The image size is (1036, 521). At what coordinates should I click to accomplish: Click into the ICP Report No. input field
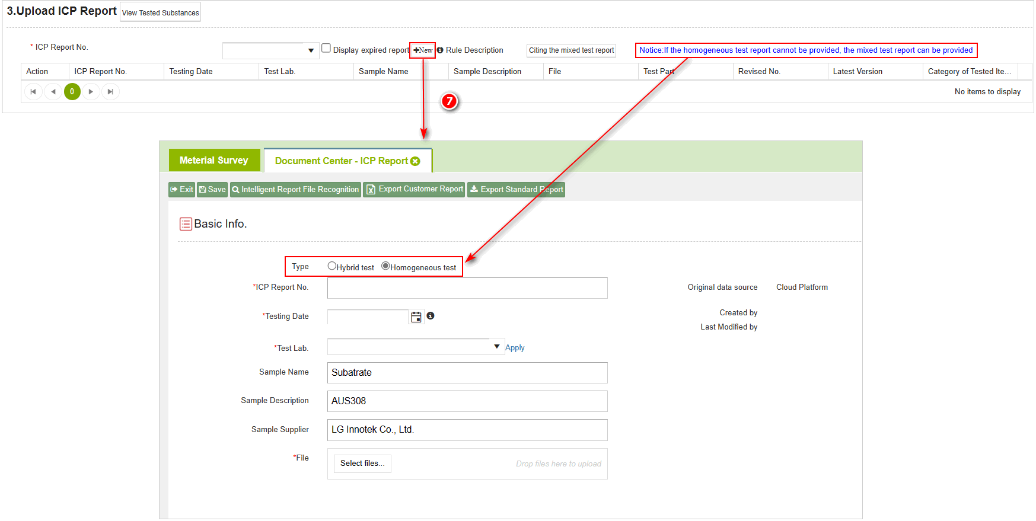[467, 288]
